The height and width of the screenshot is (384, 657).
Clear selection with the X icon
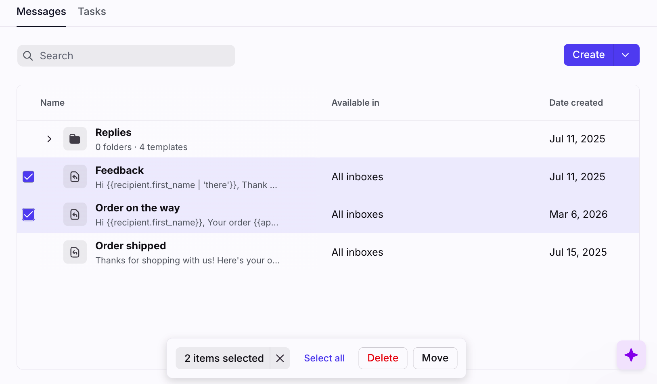pyautogui.click(x=280, y=358)
